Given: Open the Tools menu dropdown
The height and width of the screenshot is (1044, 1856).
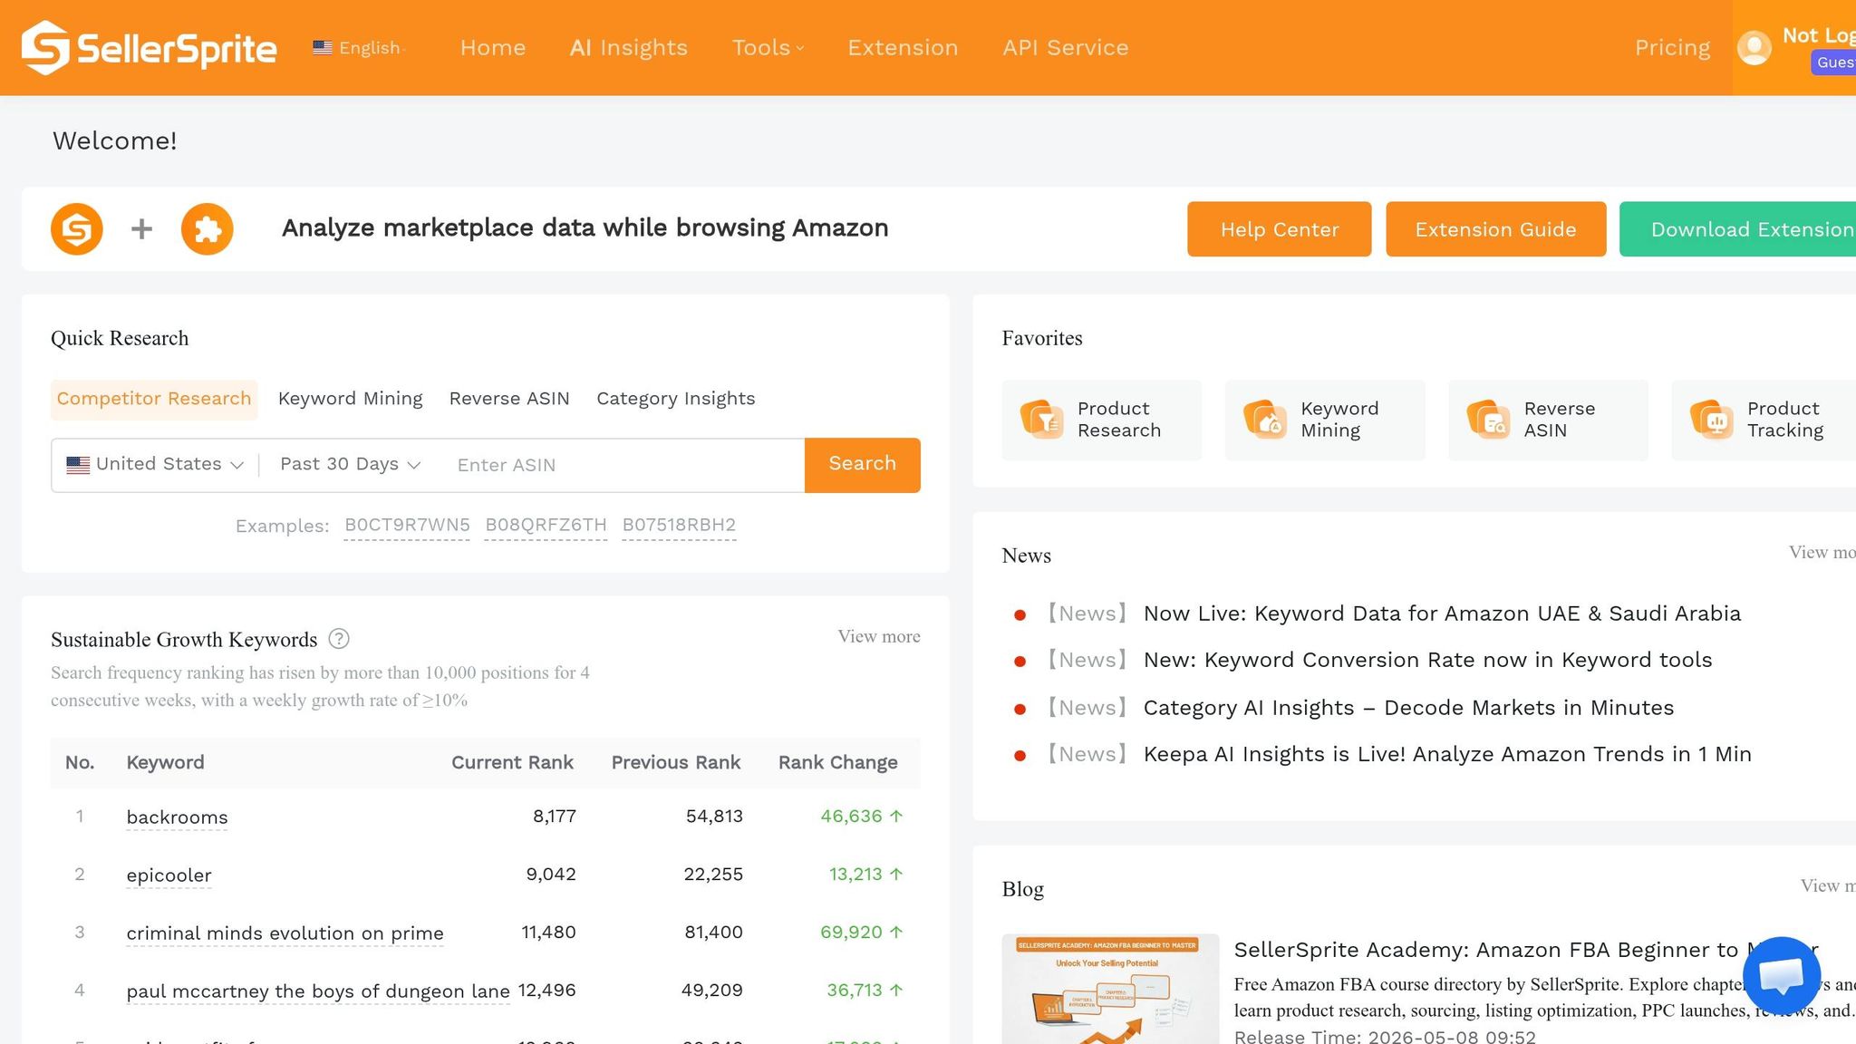Looking at the screenshot, I should (768, 48).
